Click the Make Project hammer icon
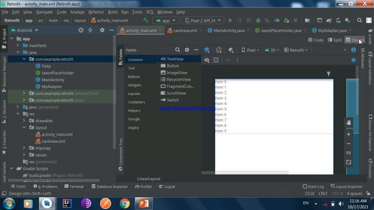The height and width of the screenshot is (210, 374). click(146, 20)
